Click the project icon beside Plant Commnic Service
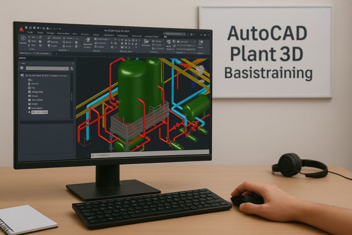The width and height of the screenshot is (352, 235). (x=22, y=75)
